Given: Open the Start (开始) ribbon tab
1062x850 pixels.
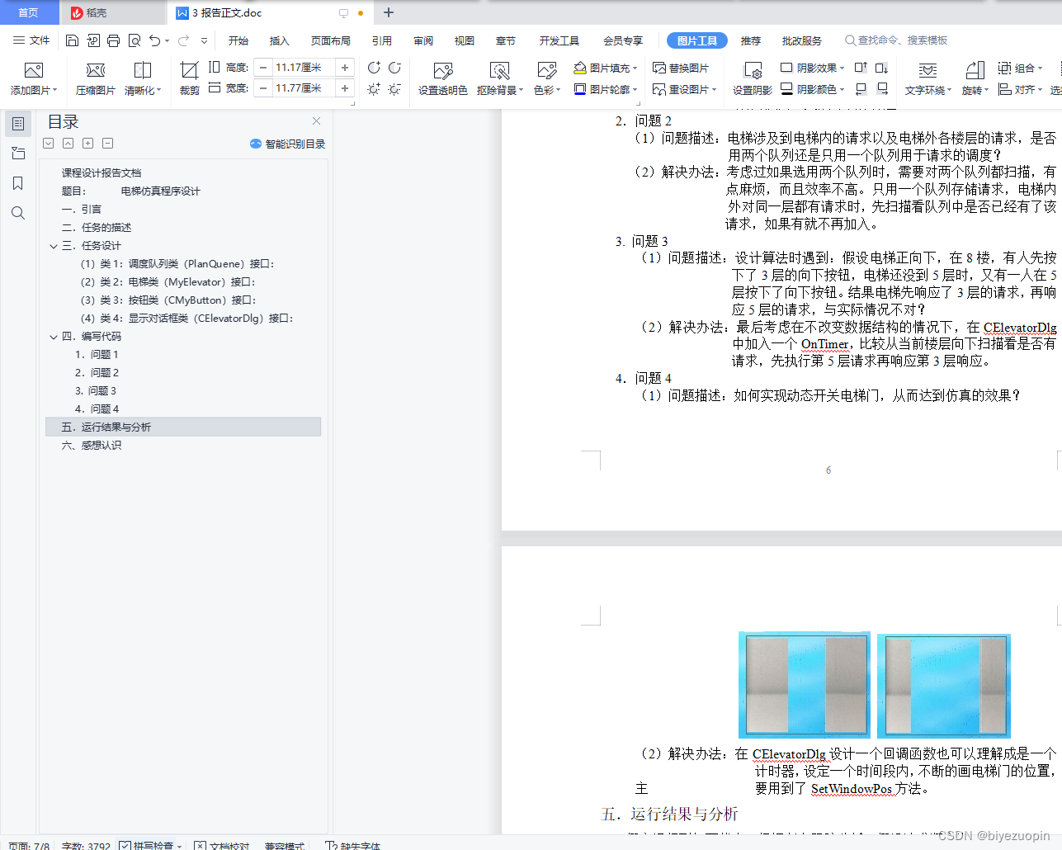Looking at the screenshot, I should pyautogui.click(x=238, y=40).
